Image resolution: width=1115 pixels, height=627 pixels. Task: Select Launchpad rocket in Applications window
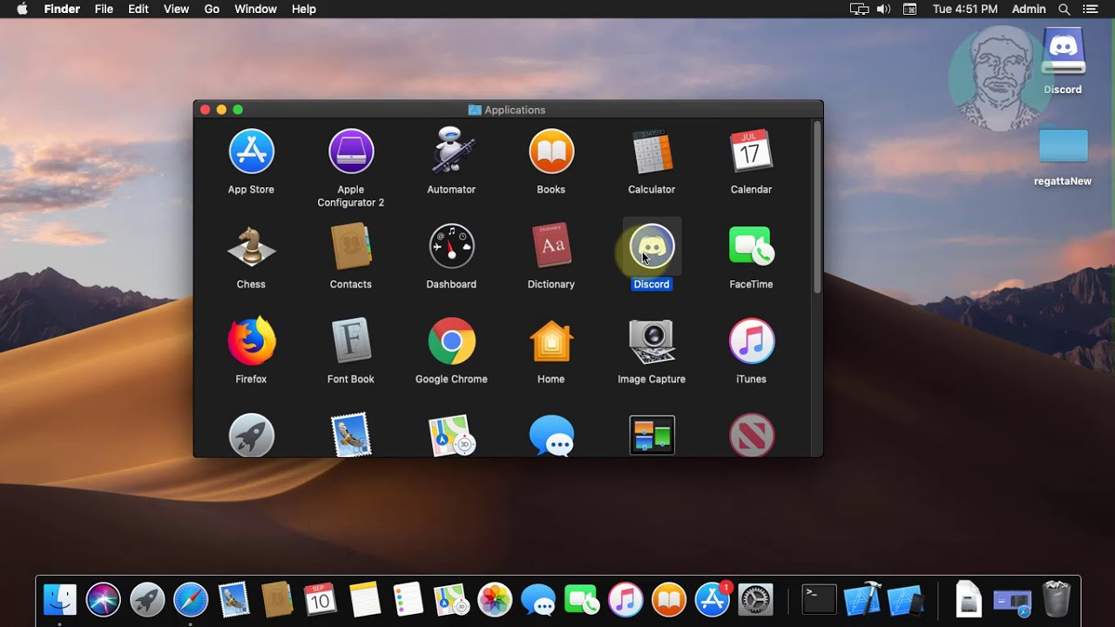pos(251,435)
